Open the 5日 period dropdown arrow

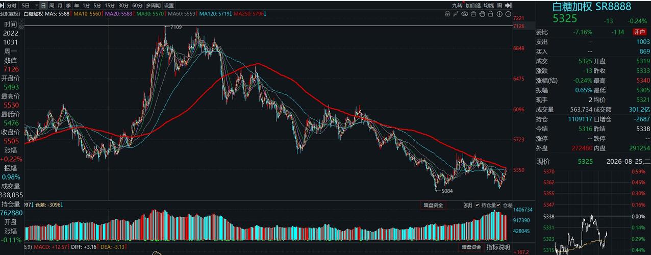click(37, 6)
